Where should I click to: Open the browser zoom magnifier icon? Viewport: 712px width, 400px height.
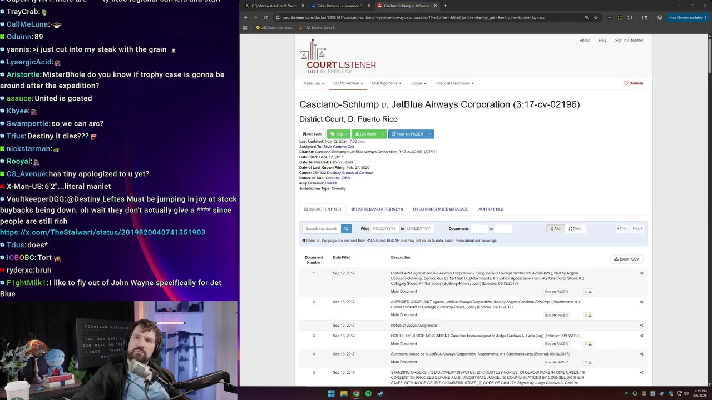pyautogui.click(x=586, y=17)
